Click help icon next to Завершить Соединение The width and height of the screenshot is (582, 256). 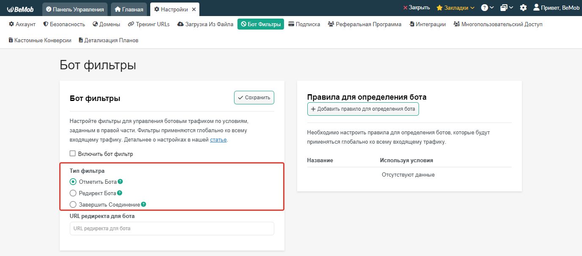coord(143,204)
